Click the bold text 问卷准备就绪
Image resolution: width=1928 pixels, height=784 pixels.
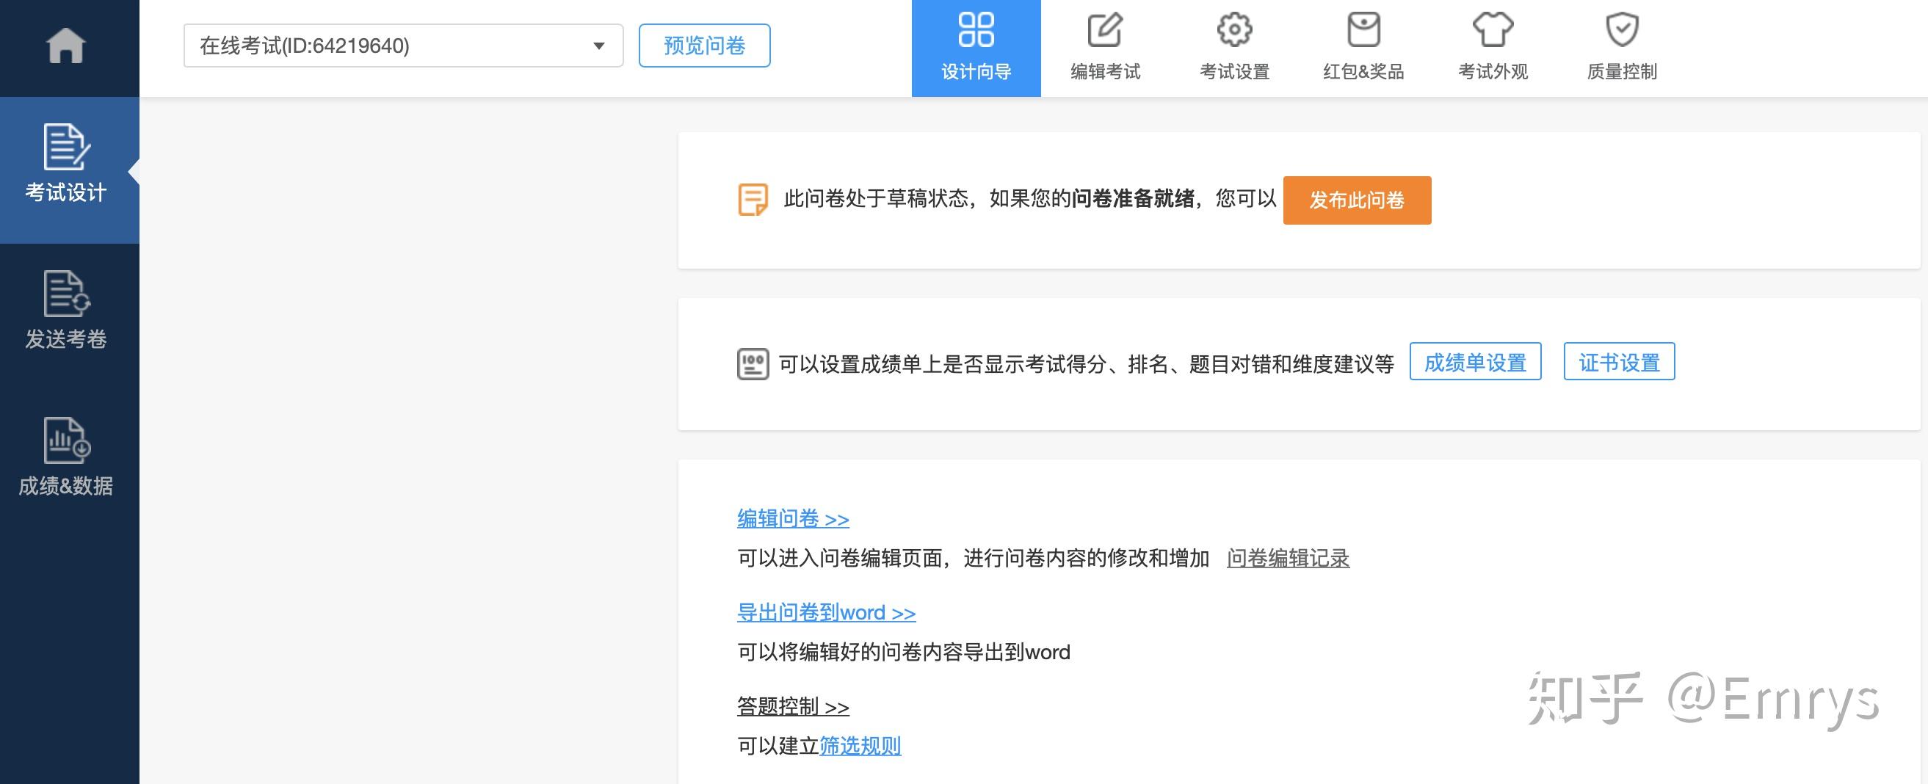click(x=1133, y=199)
